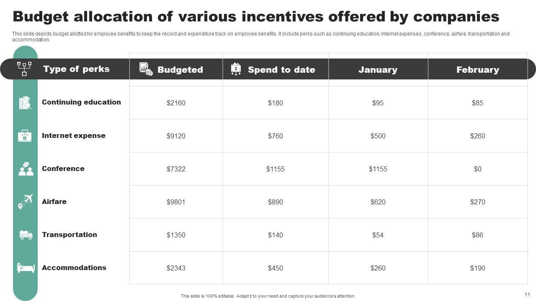Select the Internet expense January $500 cell
Image resolution: width=536 pixels, height=301 pixels.
(x=378, y=136)
